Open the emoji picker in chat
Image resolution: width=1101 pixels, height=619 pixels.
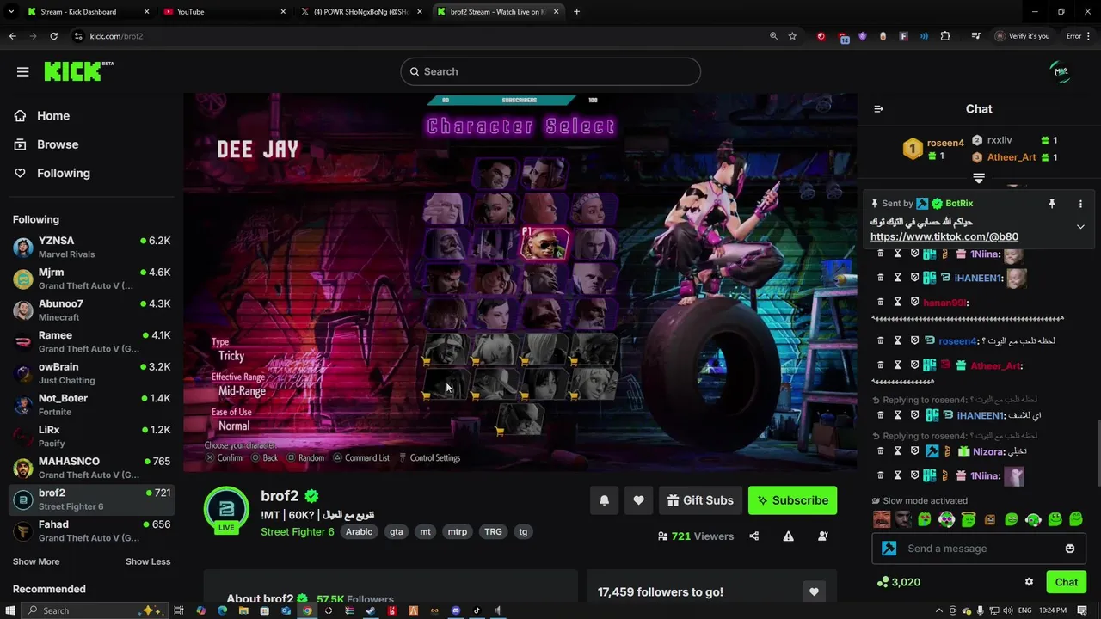point(1069,549)
